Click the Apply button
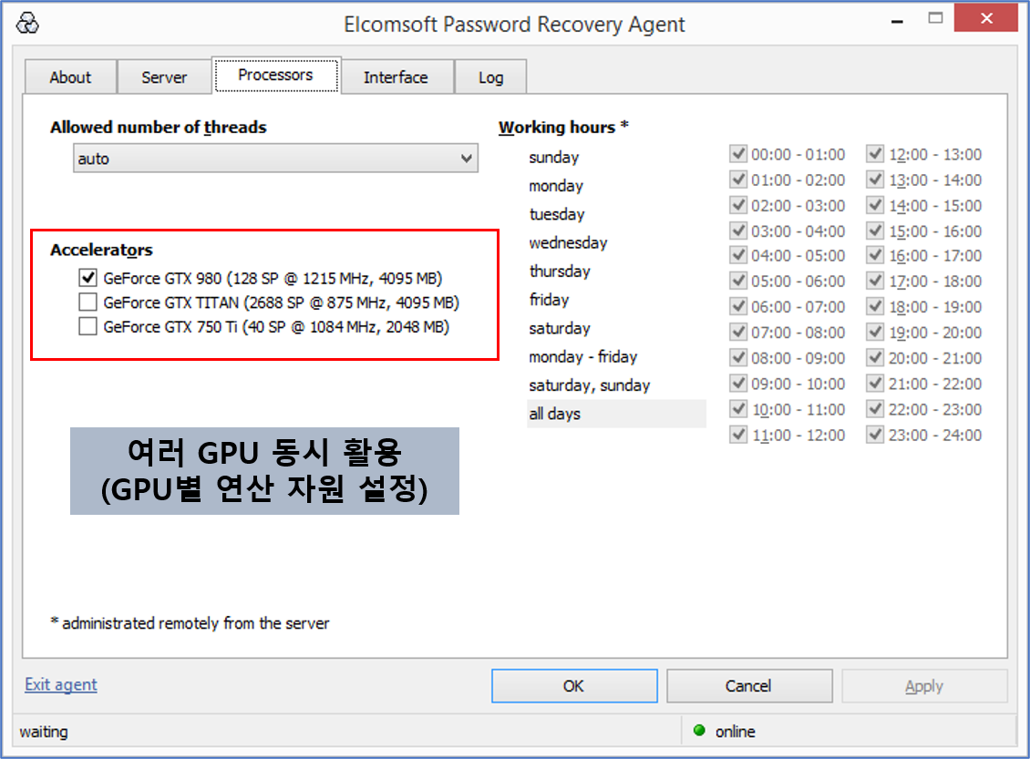 (x=924, y=686)
